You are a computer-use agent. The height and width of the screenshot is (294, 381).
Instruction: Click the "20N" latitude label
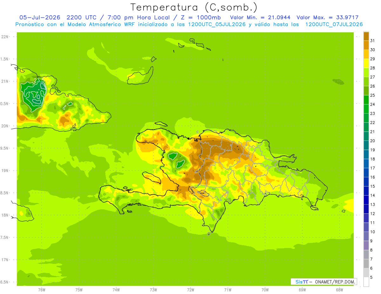5,126
